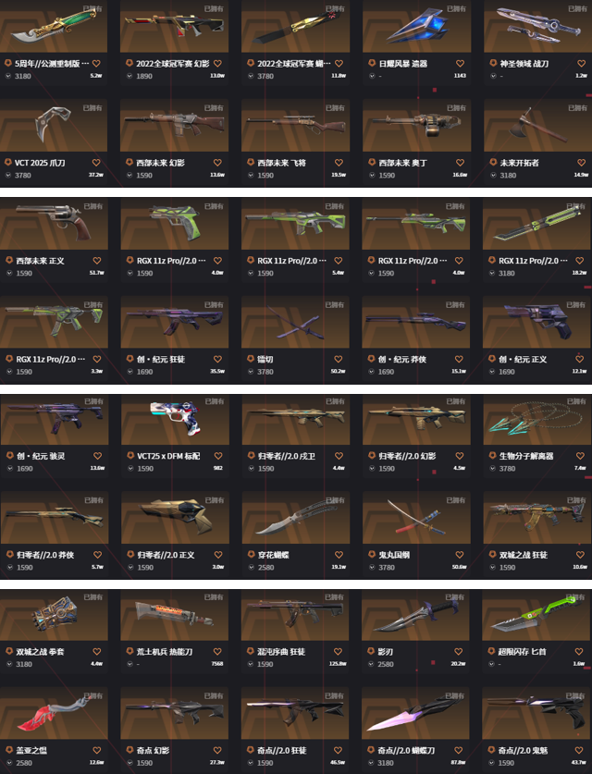Click price icon under 双城之战 狂徒

pos(492,567)
